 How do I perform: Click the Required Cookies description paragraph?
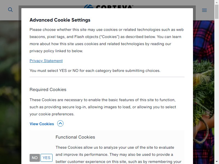pos(103,107)
